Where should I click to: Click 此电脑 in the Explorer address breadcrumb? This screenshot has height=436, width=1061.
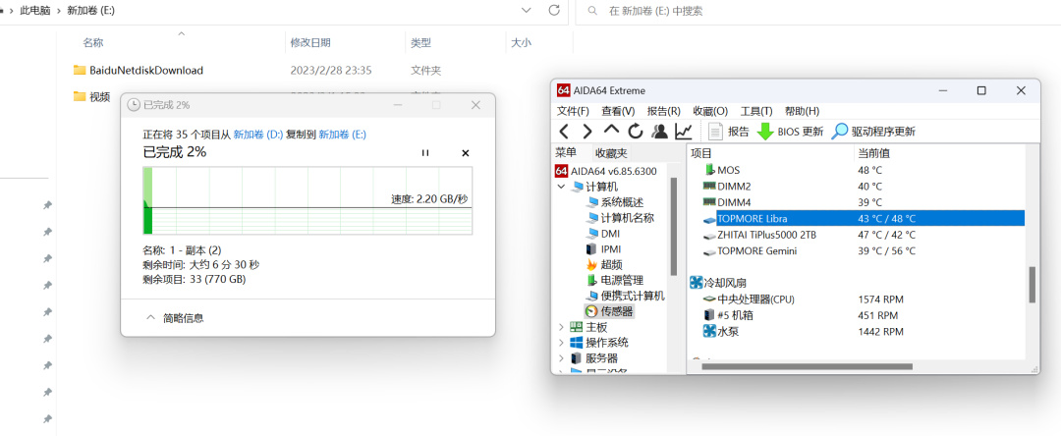coord(35,11)
